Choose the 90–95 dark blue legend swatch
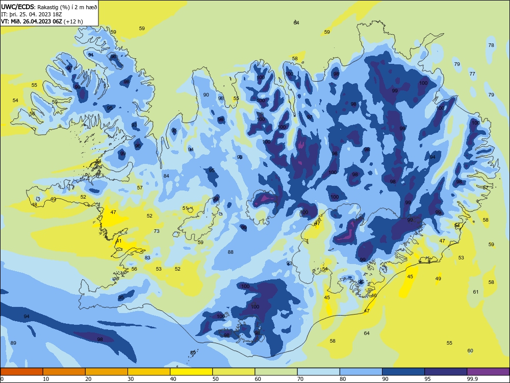Screen dimensions: 510x383 (403, 372)
